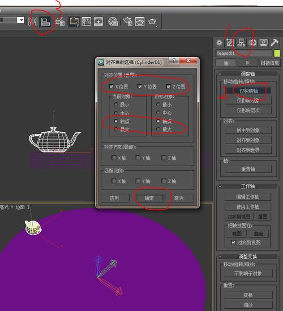Screen dimensions: 283x311
Task: Switch to the 轴 tab in Hierarchy panel
Action: point(226,63)
